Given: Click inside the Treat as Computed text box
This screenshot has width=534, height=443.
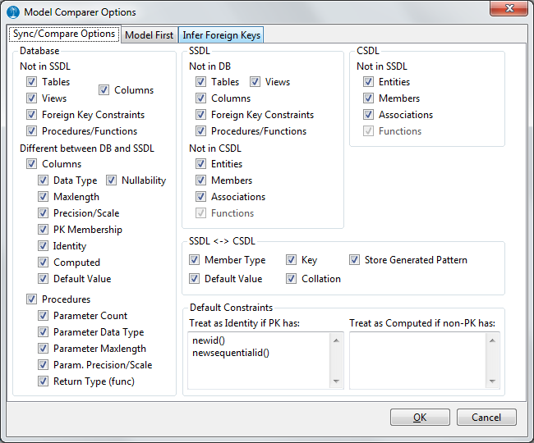Looking at the screenshot, I should pyautogui.click(x=418, y=359).
